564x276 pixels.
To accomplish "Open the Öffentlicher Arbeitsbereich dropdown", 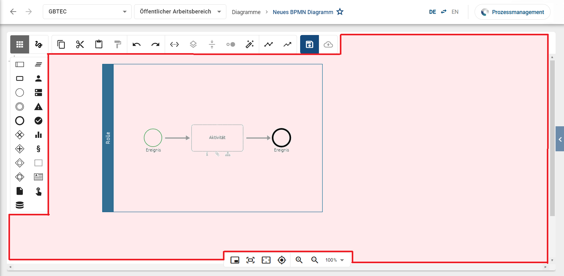I will point(180,12).
